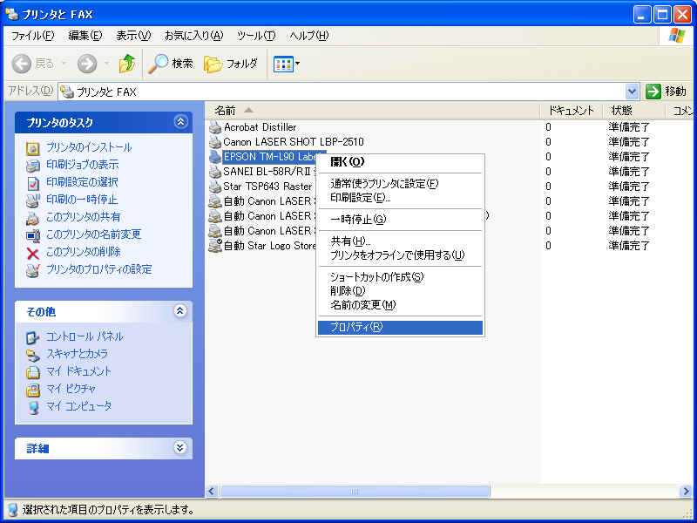Select the Canon LASER SHOT LBP-2510 printer
Image resolution: width=697 pixels, height=523 pixels.
(x=294, y=142)
